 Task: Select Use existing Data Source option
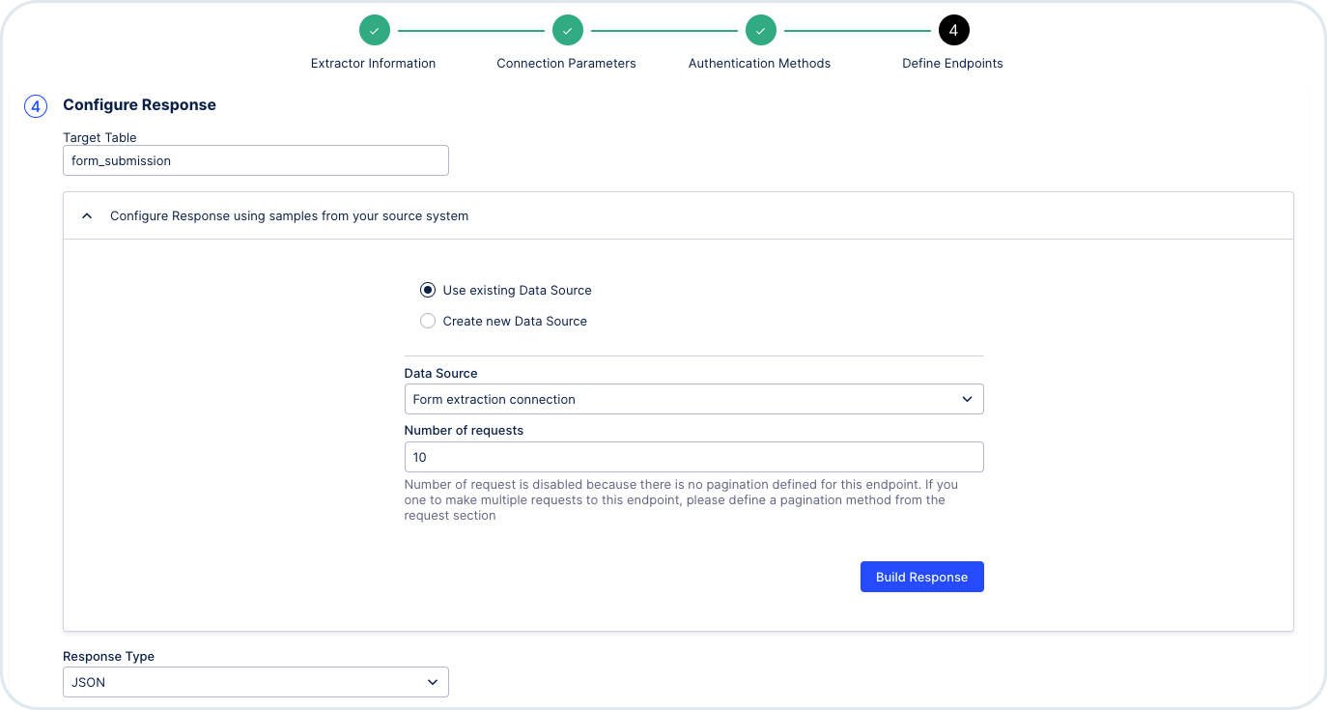click(x=428, y=290)
